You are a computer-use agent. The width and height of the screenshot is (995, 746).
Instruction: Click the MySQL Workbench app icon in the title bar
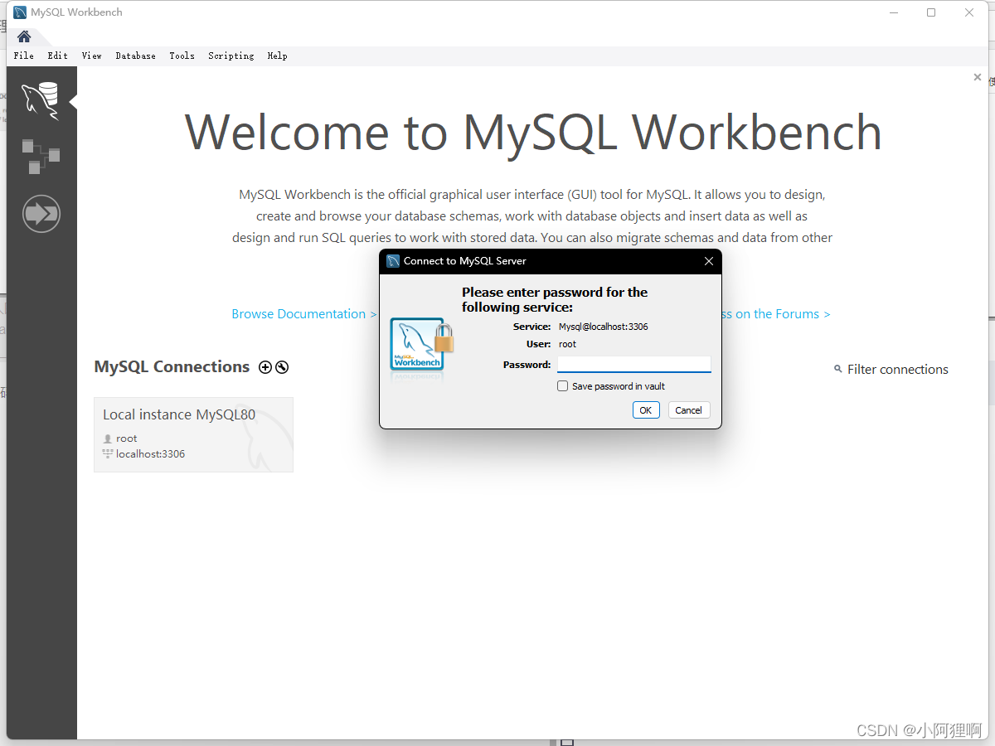point(21,12)
